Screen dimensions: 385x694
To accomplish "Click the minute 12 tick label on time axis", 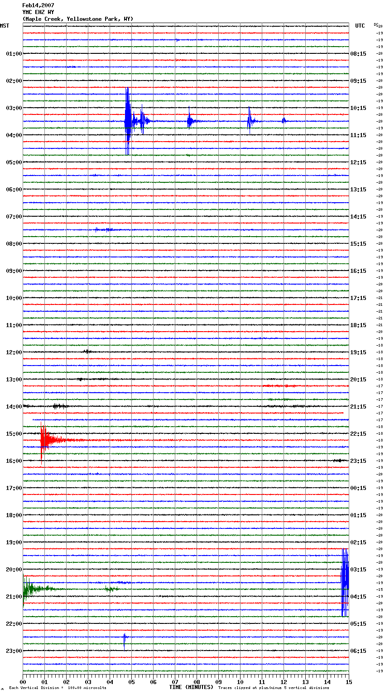I will click(284, 682).
